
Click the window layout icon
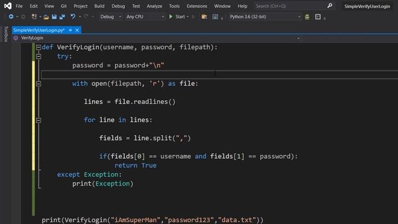tap(318, 17)
